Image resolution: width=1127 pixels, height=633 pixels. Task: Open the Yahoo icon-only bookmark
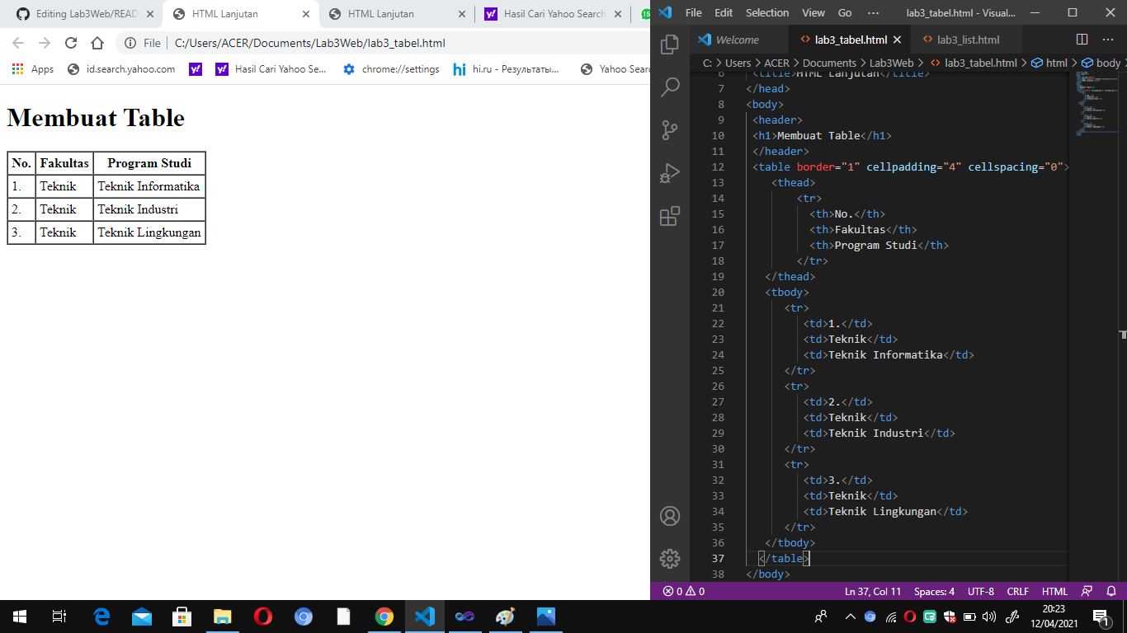[196, 69]
